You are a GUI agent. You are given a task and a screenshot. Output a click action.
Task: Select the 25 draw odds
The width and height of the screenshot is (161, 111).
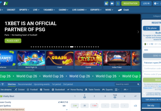click(85, 106)
